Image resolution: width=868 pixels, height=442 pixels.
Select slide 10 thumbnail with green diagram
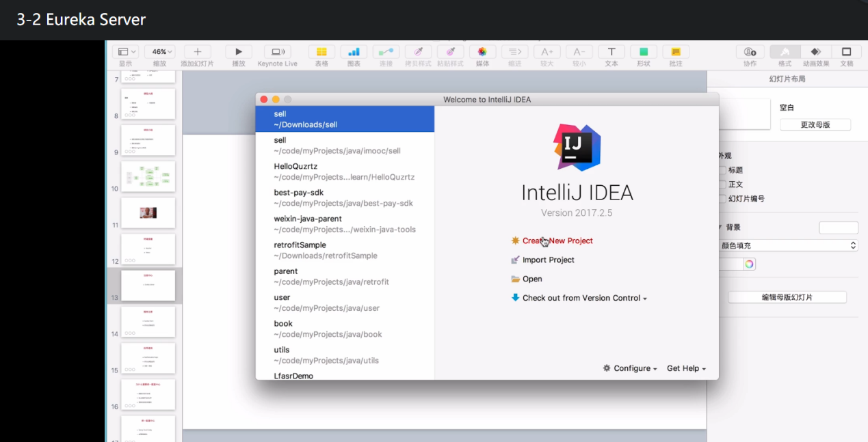(148, 176)
